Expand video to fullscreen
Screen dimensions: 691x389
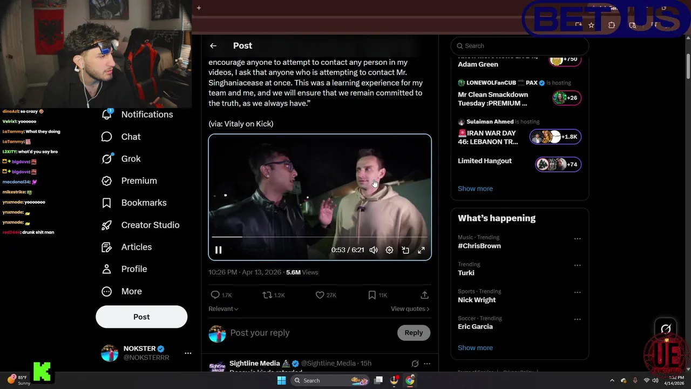[421, 250]
